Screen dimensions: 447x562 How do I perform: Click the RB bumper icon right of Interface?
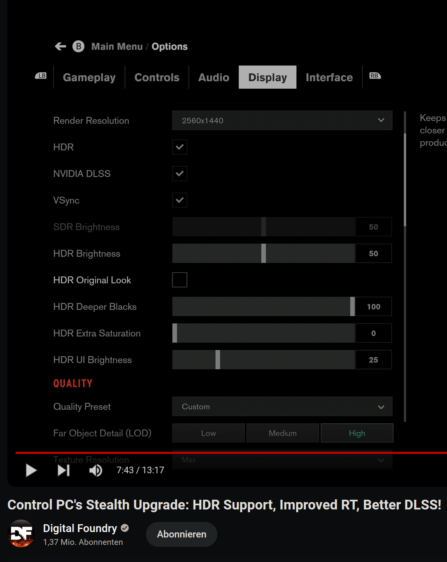(x=375, y=76)
